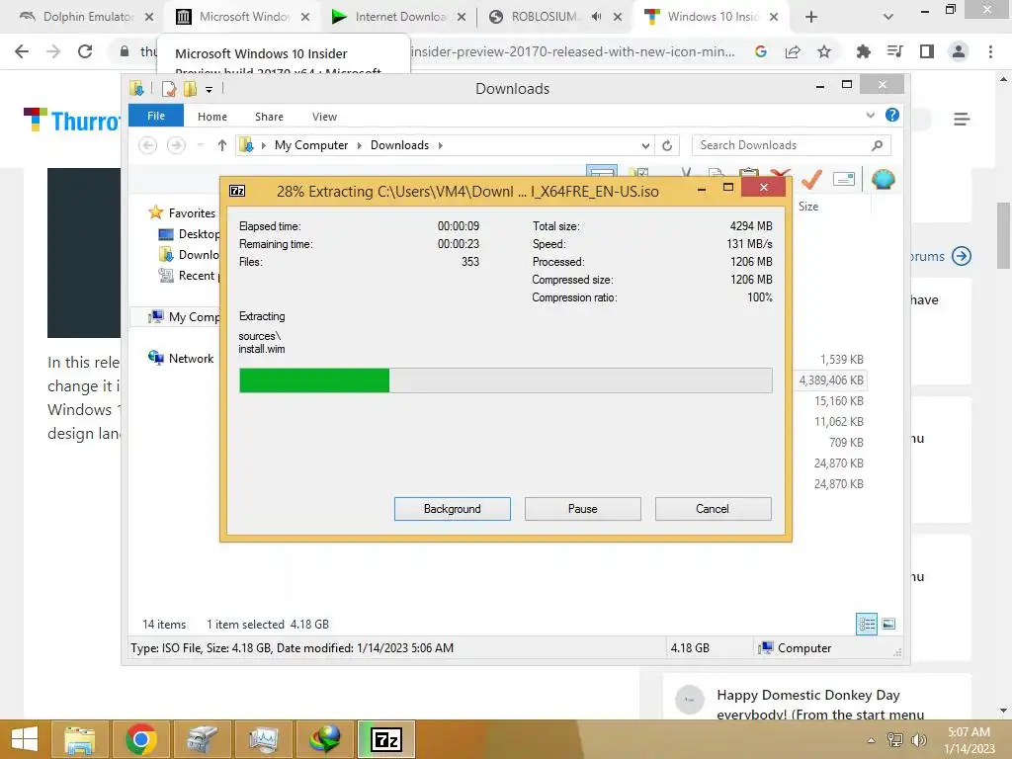Open Google Chrome from the taskbar
The width and height of the screenshot is (1012, 759).
click(140, 739)
